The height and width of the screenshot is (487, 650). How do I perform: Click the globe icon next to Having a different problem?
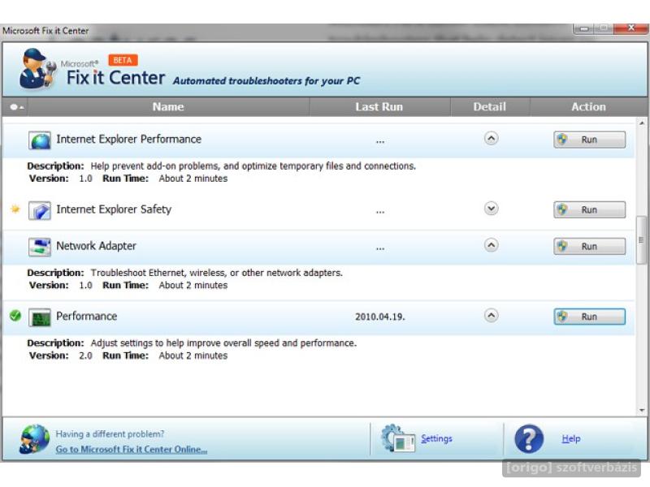34,439
